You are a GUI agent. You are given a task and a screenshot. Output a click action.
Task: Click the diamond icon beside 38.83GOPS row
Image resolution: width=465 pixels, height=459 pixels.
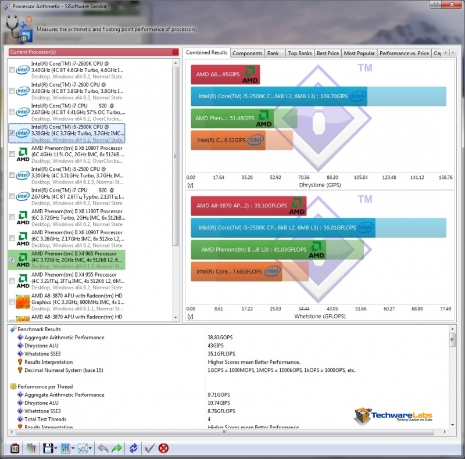(x=20, y=338)
